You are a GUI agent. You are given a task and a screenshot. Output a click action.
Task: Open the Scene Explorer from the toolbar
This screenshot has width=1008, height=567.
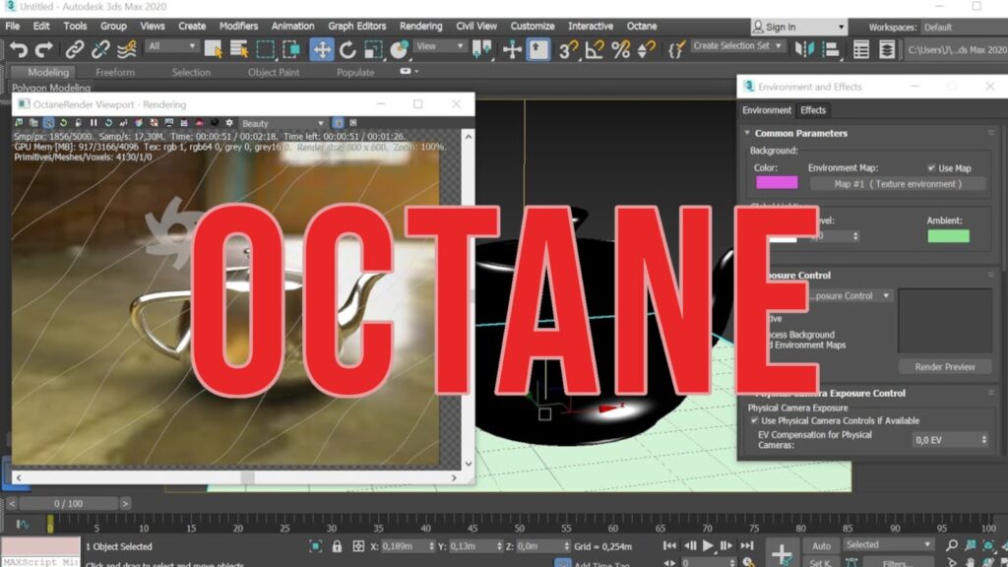tap(860, 49)
